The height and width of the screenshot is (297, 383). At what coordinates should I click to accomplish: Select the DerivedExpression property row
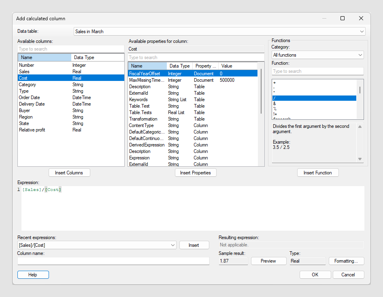[193, 145]
